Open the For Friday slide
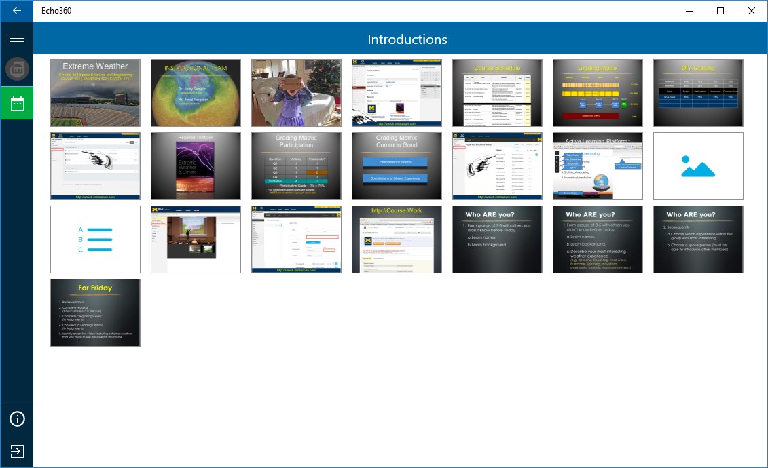This screenshot has width=768, height=468. point(95,313)
